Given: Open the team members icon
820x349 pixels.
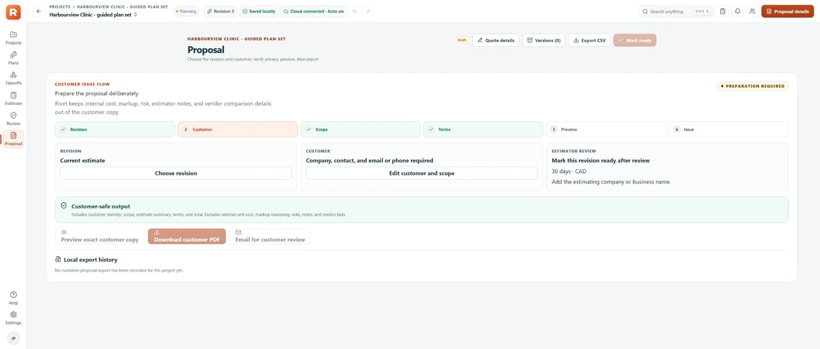Looking at the screenshot, I should tap(752, 12).
